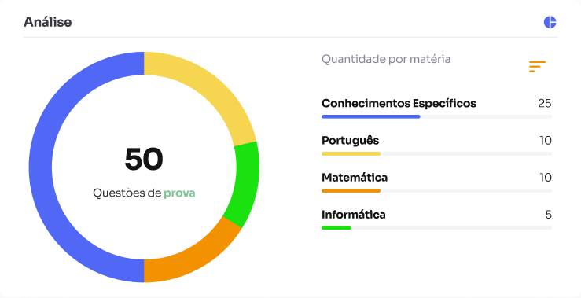
Task: Select the blue donut chart segment
Action: coord(41,167)
